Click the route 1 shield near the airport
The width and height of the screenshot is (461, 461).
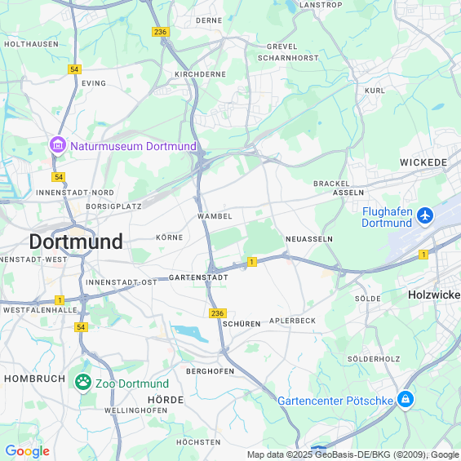point(423,255)
